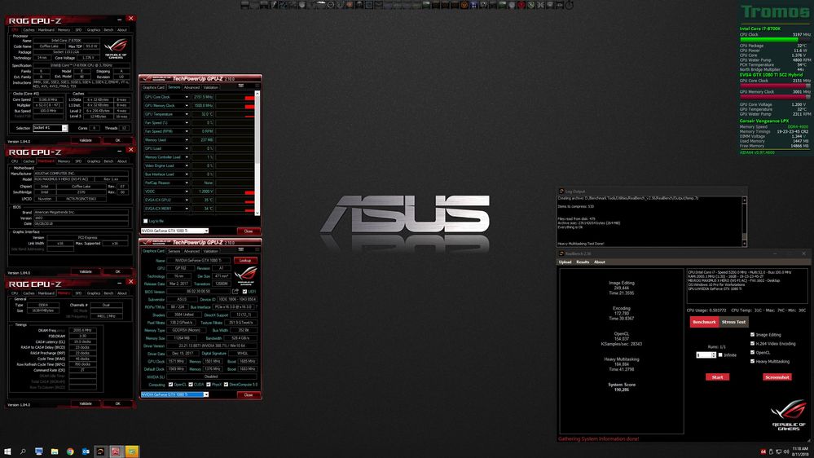Click the taskbar search magnifier icon

click(x=23, y=451)
